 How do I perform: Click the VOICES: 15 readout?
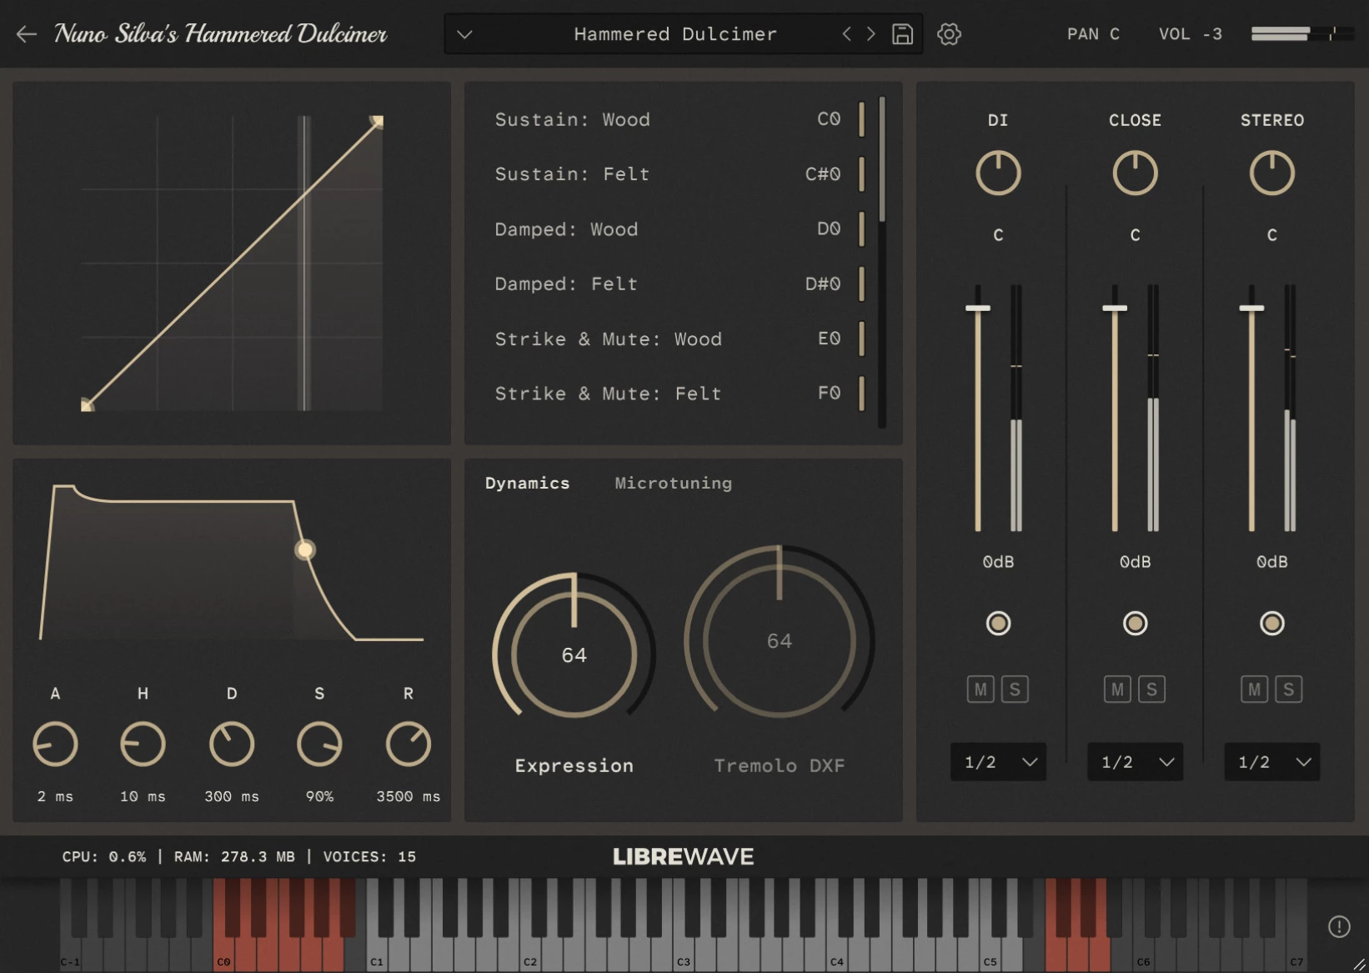point(369,857)
